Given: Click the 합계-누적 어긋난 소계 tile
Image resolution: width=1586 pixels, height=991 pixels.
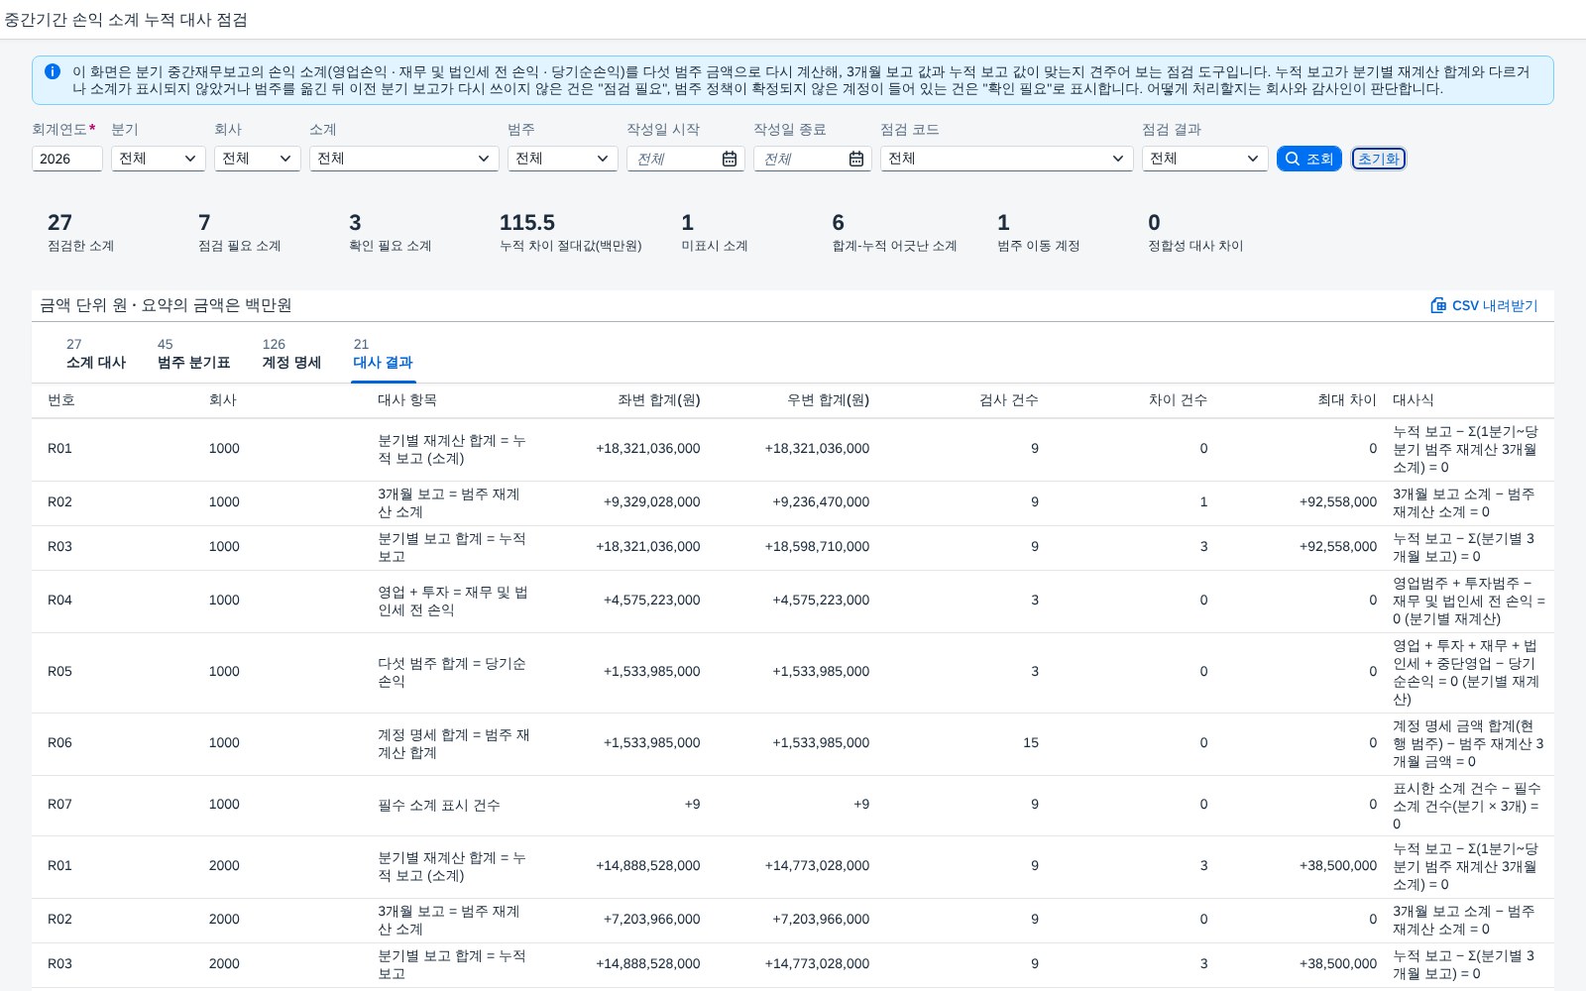Looking at the screenshot, I should (x=895, y=233).
